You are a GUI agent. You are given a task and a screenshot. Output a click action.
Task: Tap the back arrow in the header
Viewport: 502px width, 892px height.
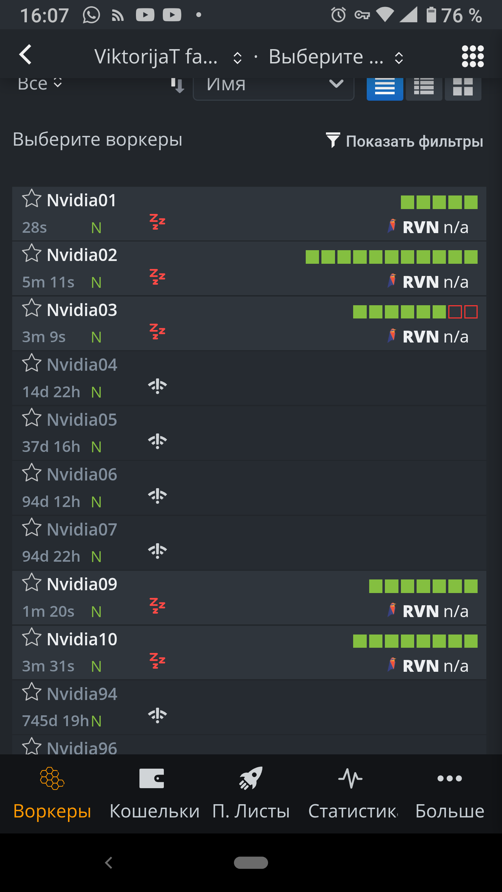[25, 55]
